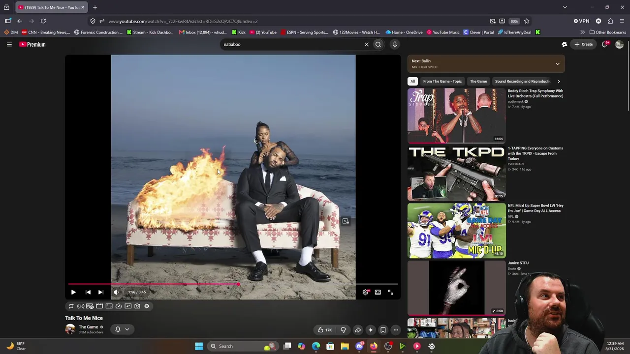
Task: Click the address bar URL
Action: point(183,21)
